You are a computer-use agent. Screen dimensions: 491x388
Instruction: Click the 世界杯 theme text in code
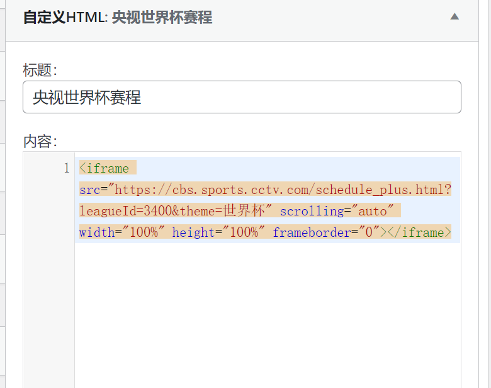(244, 210)
